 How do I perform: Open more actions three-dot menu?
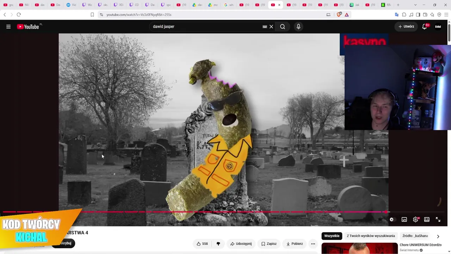point(313,244)
